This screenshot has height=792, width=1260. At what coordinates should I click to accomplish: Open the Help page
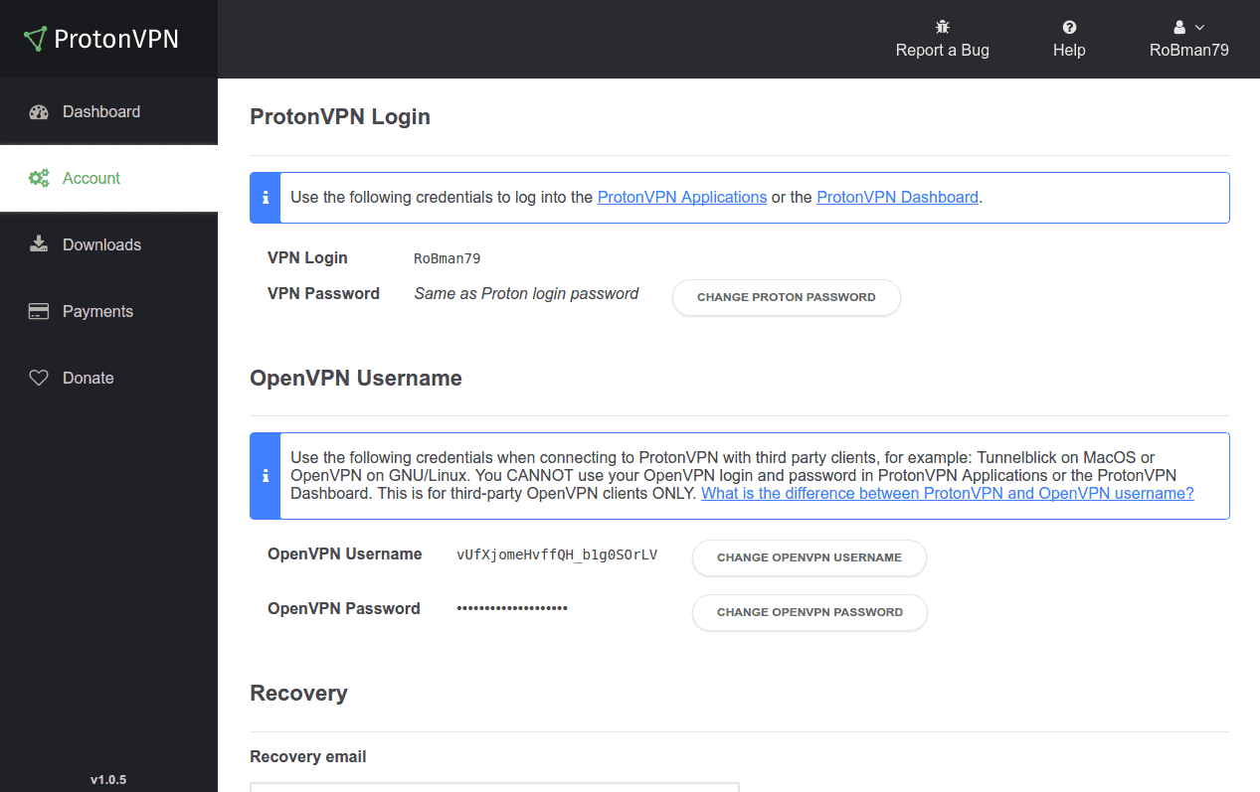pyautogui.click(x=1069, y=40)
